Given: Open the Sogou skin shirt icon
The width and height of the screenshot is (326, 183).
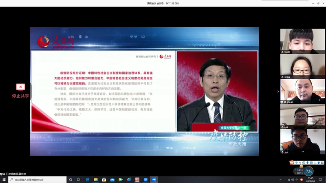Looking at the screenshot, I should [x=319, y=163].
